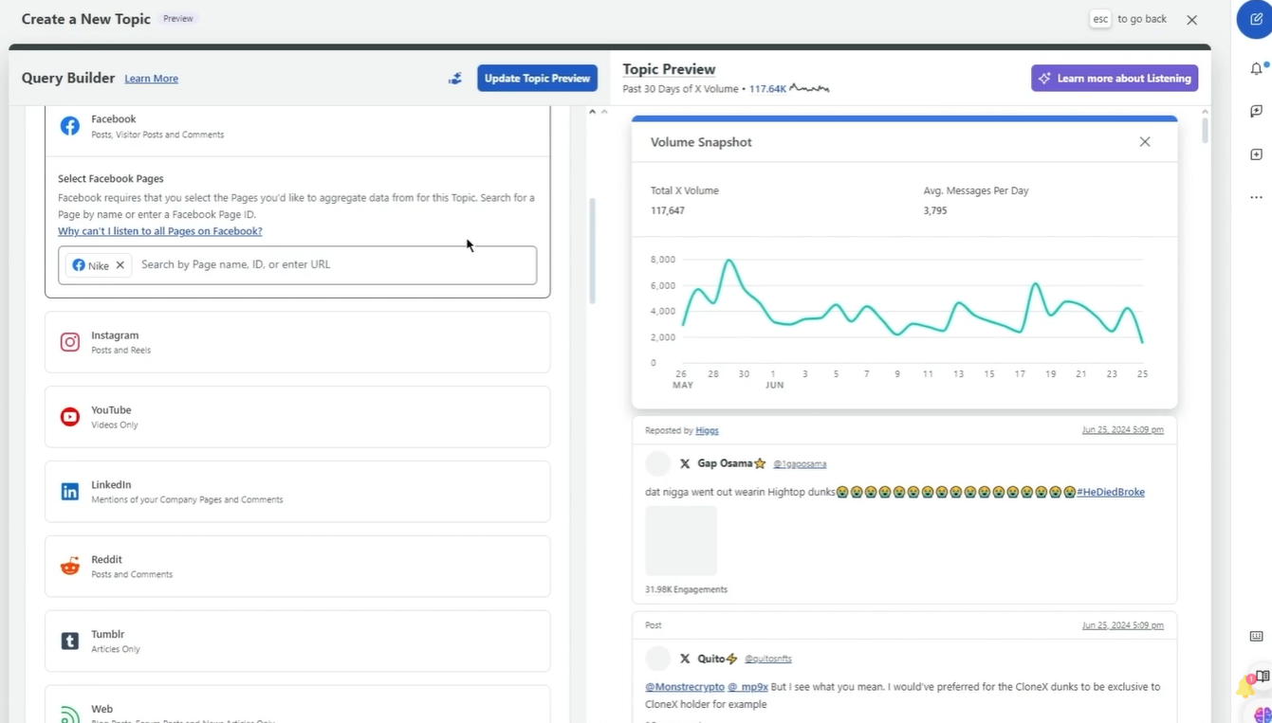
Task: Expand the Web source card
Action: [x=297, y=705]
